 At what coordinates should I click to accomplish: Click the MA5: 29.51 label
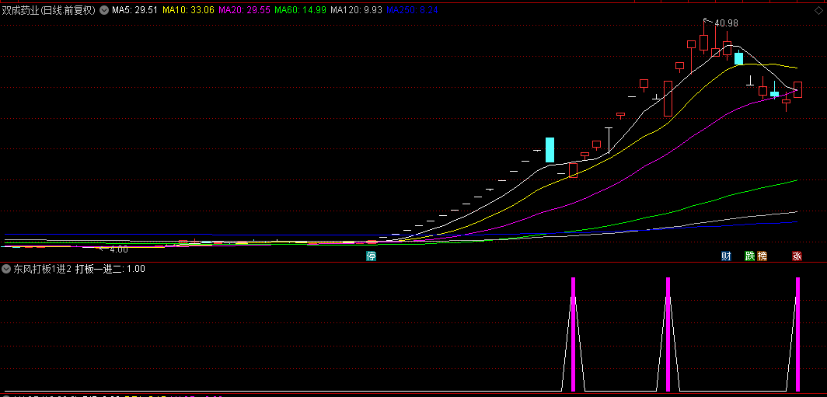click(x=134, y=9)
